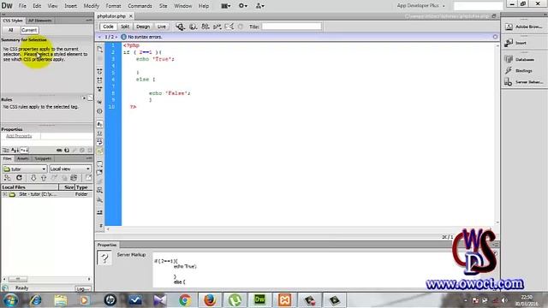
Task: Click the Synchronize icon in Files panel
Action: [x=74, y=178]
